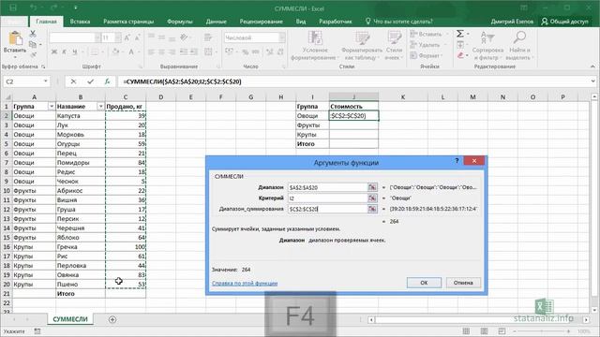
Task: Select cell containing Фрукты in column I
Action: coord(312,125)
